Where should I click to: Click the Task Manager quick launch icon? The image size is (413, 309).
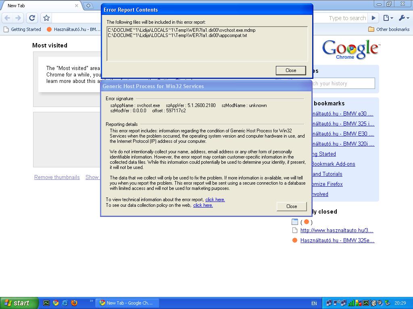coord(46,303)
